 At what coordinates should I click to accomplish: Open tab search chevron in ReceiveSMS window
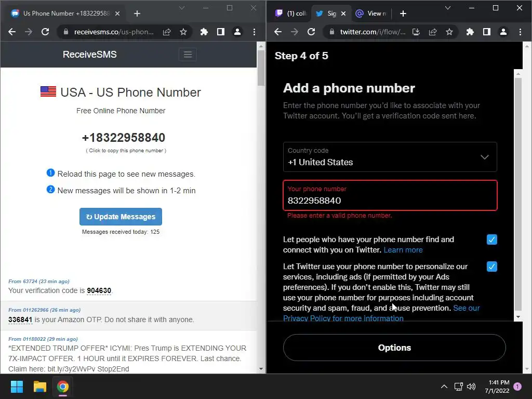point(182,8)
